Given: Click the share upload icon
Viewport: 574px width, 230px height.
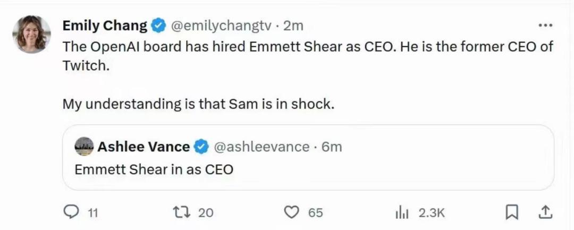Looking at the screenshot, I should click(545, 212).
